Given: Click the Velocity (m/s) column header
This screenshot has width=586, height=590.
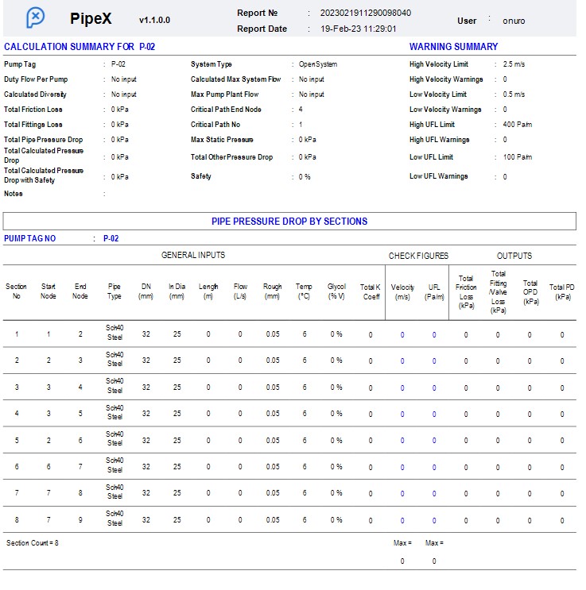Looking at the screenshot, I should pyautogui.click(x=402, y=291).
